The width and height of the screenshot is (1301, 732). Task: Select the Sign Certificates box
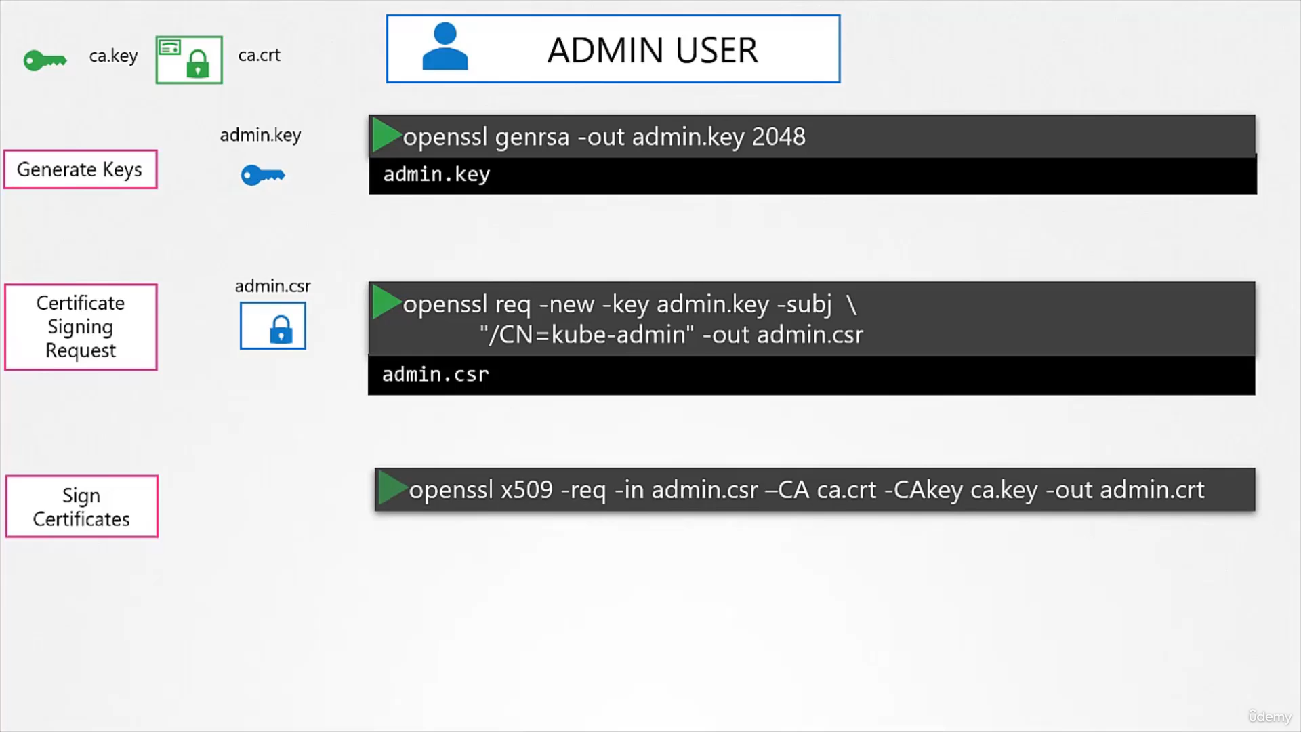[x=82, y=506]
